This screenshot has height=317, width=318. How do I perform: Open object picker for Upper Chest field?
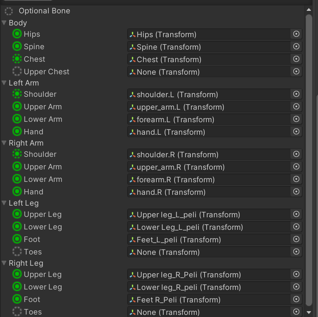point(296,71)
